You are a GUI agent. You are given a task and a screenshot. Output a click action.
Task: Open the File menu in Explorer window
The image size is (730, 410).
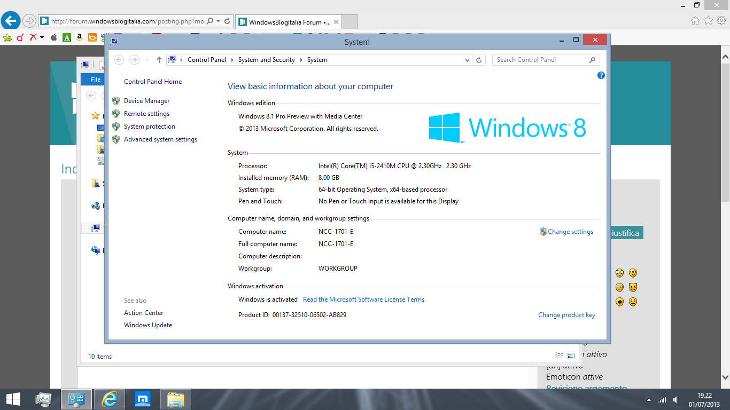[95, 80]
